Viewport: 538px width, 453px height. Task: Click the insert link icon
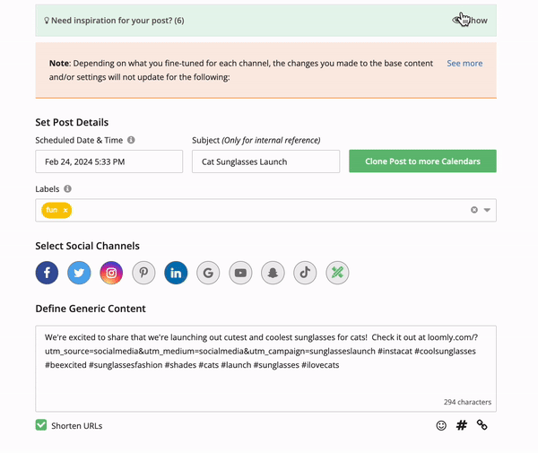point(482,425)
